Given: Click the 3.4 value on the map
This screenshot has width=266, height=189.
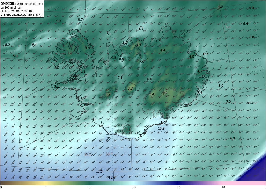Looking at the screenshot, I should click(x=152, y=94).
